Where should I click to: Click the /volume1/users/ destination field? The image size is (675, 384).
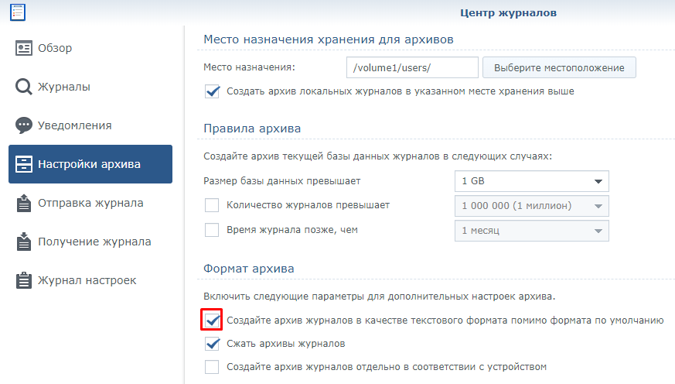(x=412, y=67)
